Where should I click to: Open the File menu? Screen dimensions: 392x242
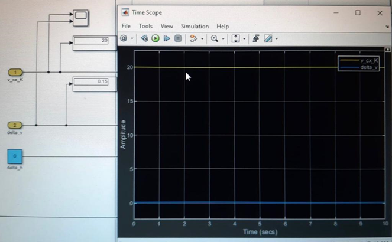126,26
